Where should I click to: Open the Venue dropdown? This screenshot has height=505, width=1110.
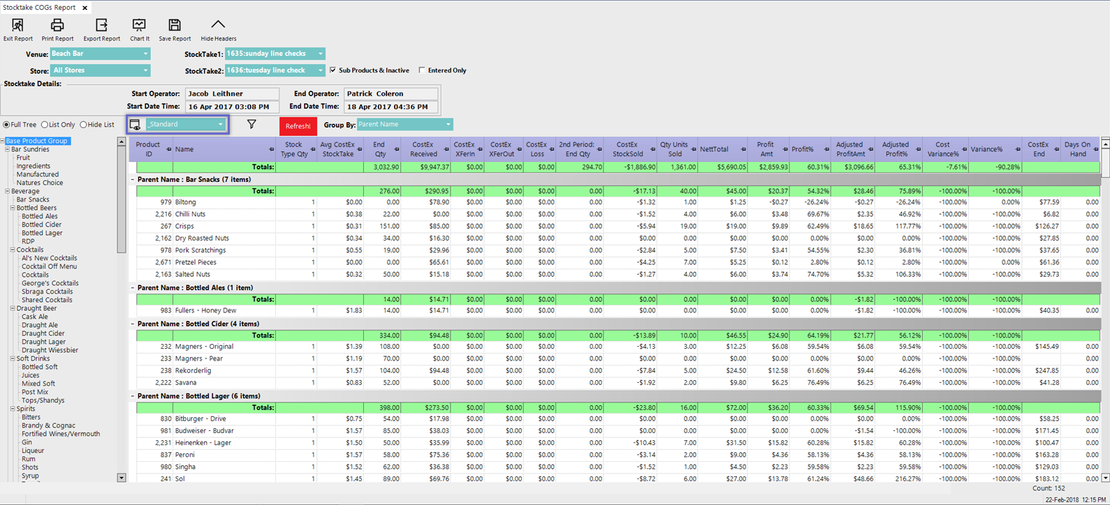[x=145, y=54]
